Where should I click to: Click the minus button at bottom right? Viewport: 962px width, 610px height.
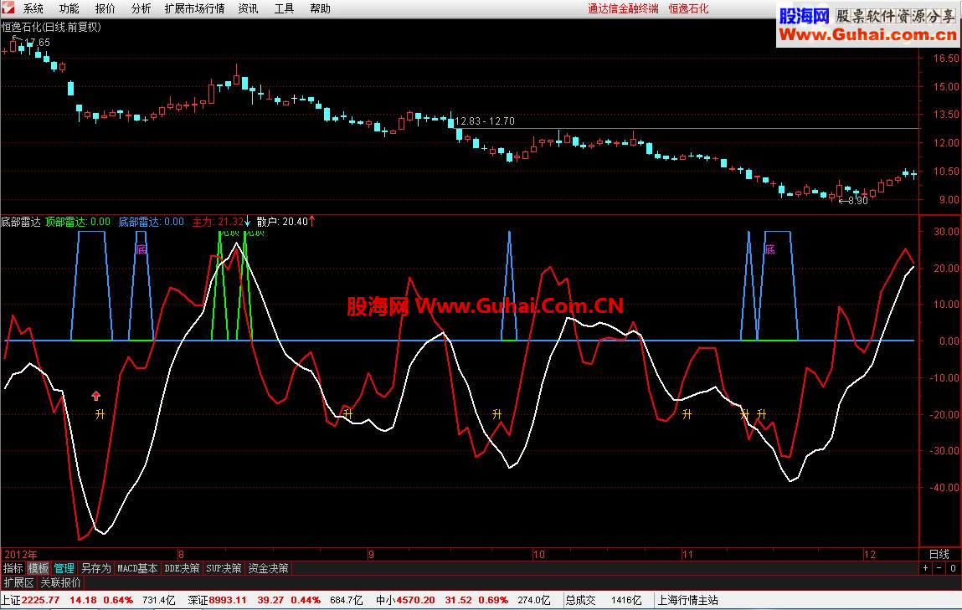point(939,568)
